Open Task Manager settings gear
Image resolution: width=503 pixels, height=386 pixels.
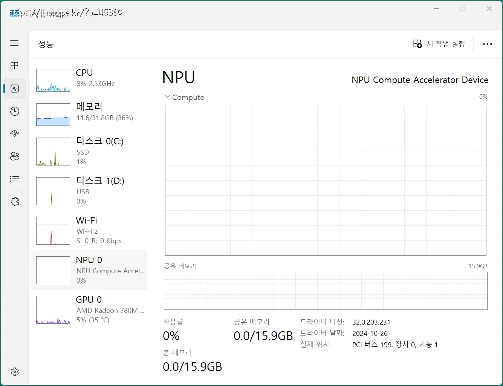tap(15, 372)
